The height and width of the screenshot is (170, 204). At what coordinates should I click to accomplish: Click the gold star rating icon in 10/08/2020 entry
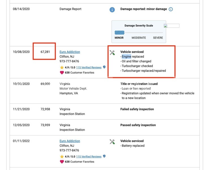point(62,67)
